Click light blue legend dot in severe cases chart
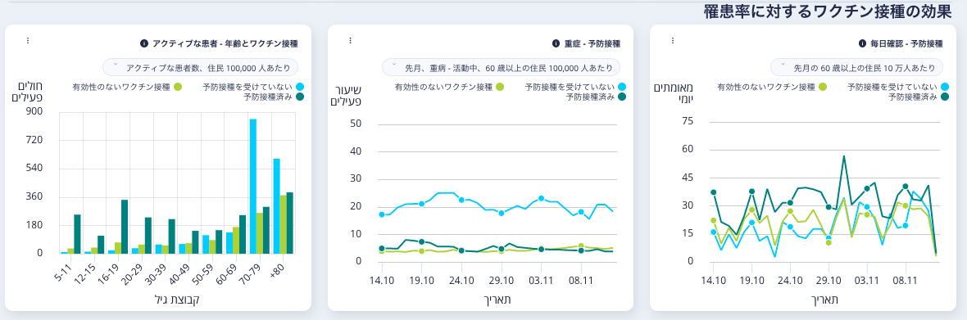 tap(622, 88)
